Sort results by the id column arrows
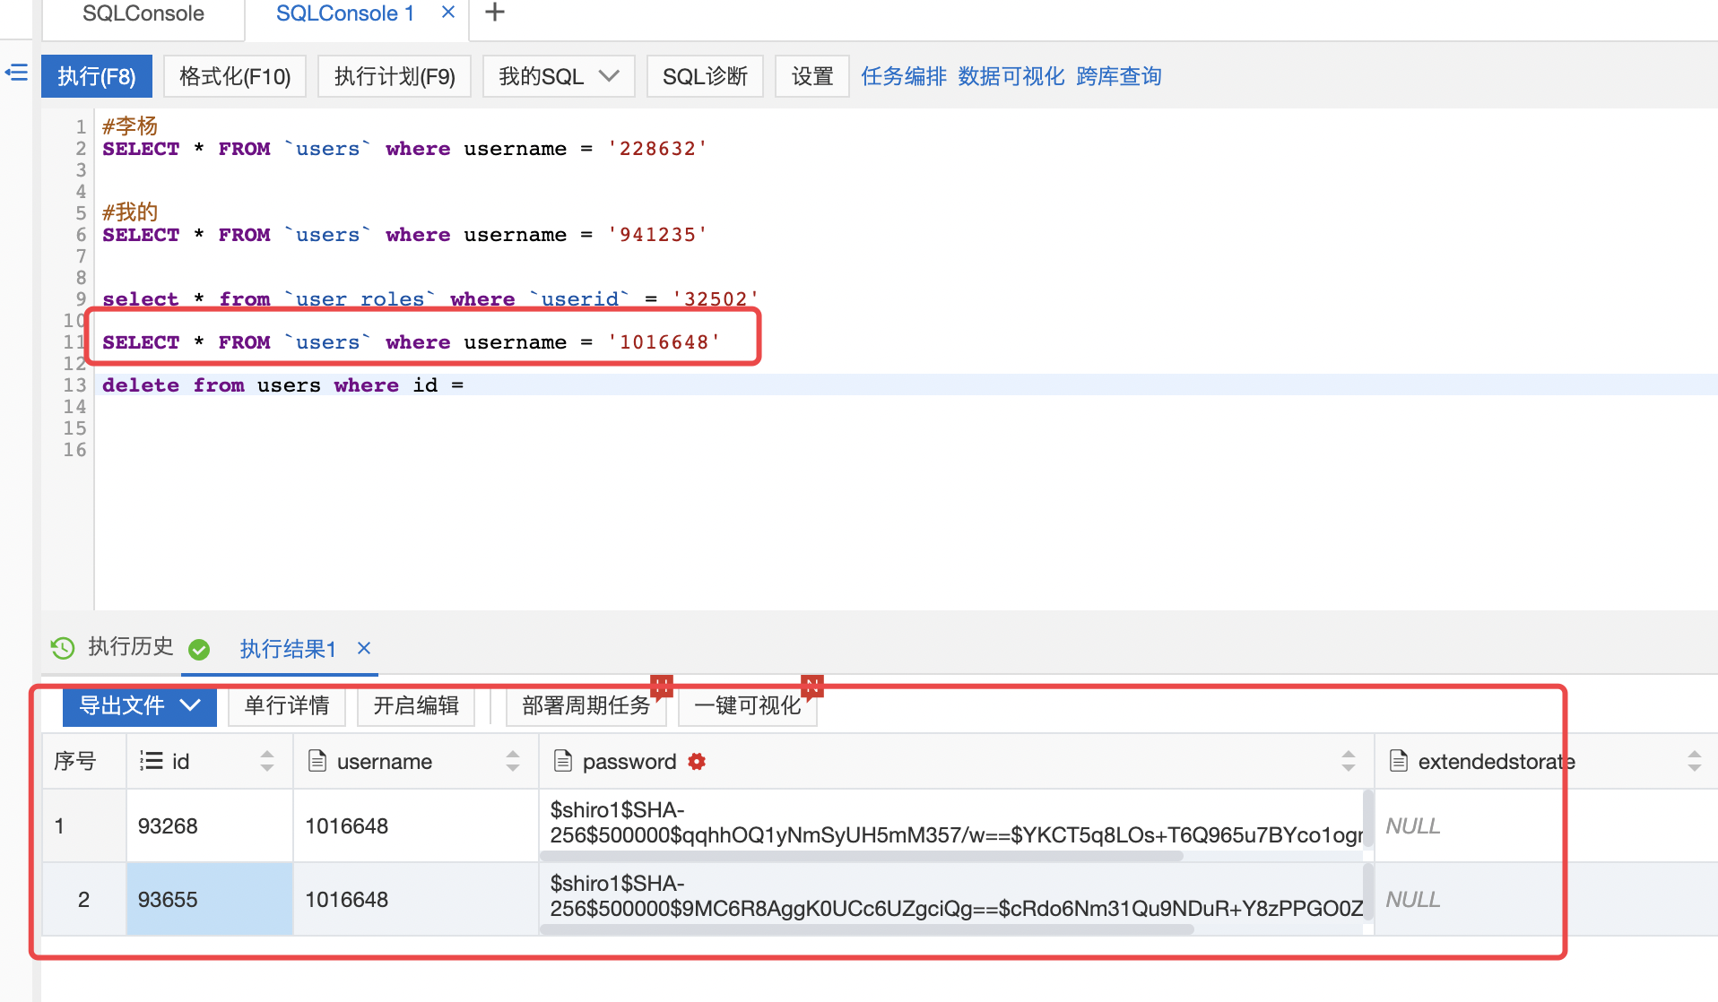The width and height of the screenshot is (1718, 1002). [x=267, y=762]
